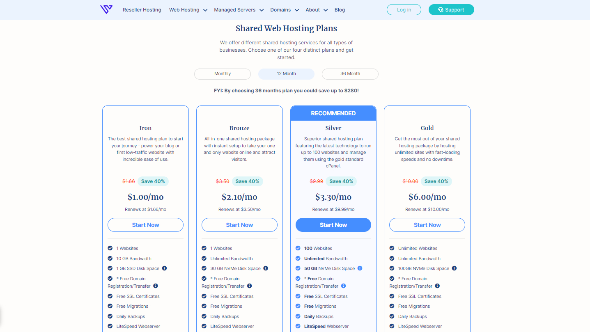The height and width of the screenshot is (332, 590).
Task: Go to the Blog page
Action: pyautogui.click(x=340, y=10)
